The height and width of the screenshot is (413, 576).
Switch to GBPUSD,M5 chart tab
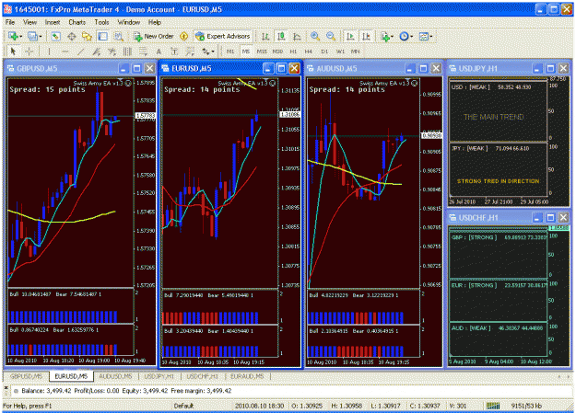point(27,376)
